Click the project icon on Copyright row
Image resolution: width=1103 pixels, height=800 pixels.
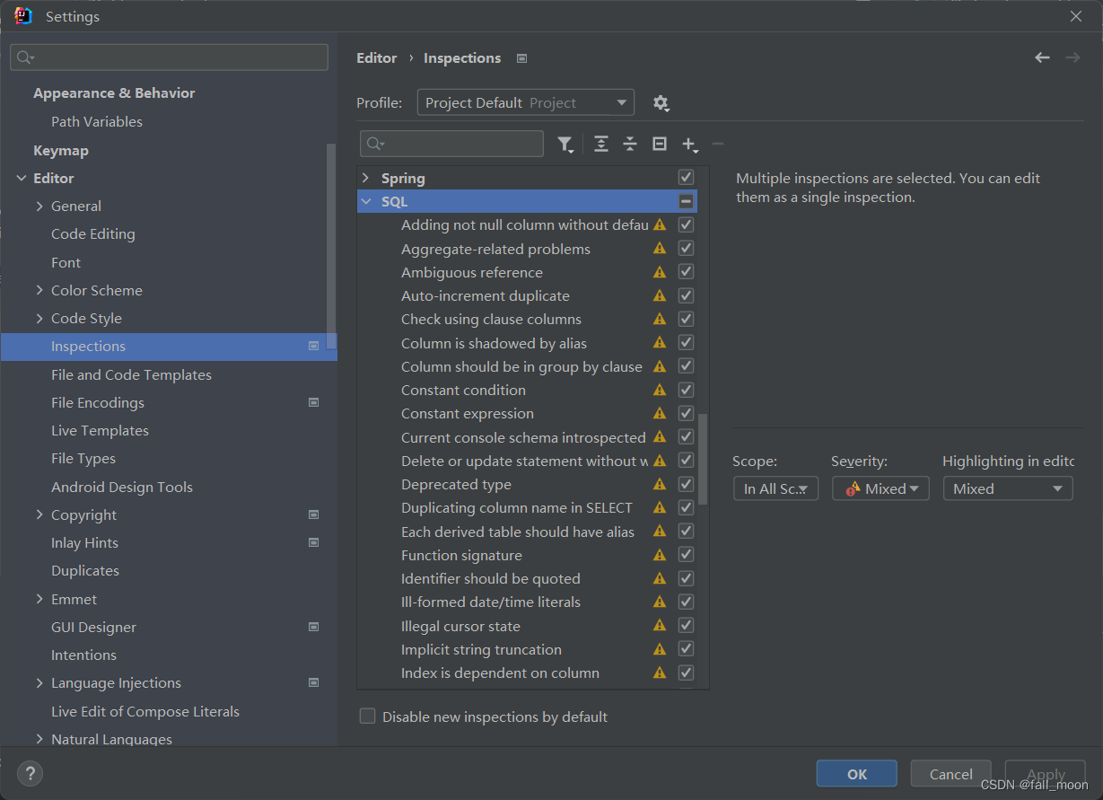click(x=313, y=514)
